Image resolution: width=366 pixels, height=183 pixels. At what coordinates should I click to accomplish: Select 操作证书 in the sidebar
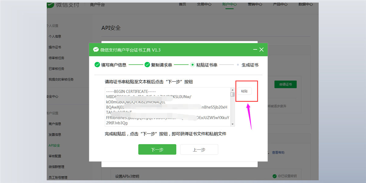pos(55,47)
